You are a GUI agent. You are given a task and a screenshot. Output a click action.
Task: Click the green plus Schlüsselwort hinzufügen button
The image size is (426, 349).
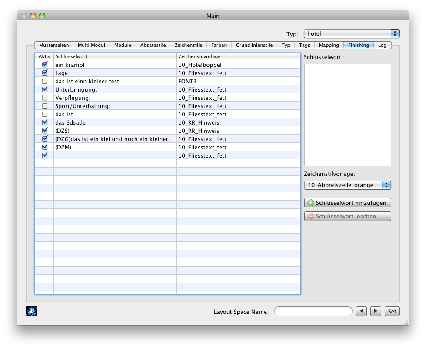(x=347, y=203)
